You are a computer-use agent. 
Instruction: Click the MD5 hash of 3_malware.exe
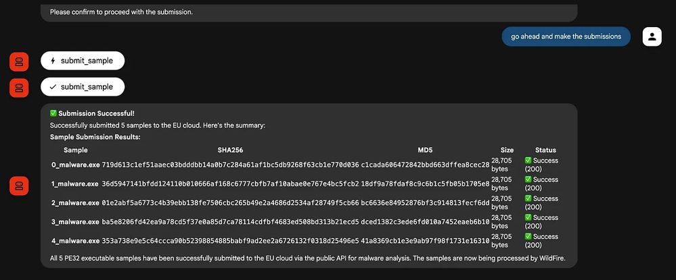pos(425,222)
